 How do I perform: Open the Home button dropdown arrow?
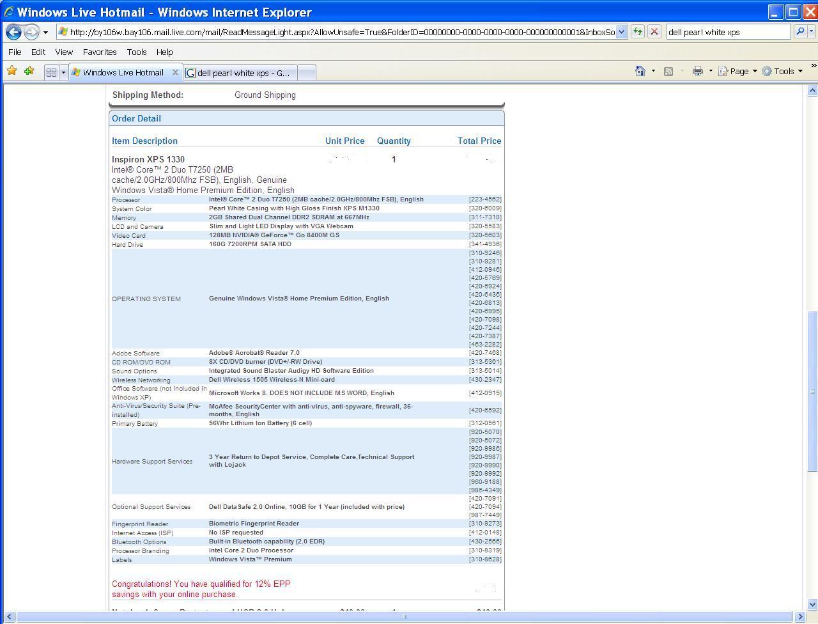[x=653, y=71]
